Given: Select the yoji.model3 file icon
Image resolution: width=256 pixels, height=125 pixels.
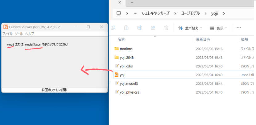Looking at the screenshot, I should point(117,83).
